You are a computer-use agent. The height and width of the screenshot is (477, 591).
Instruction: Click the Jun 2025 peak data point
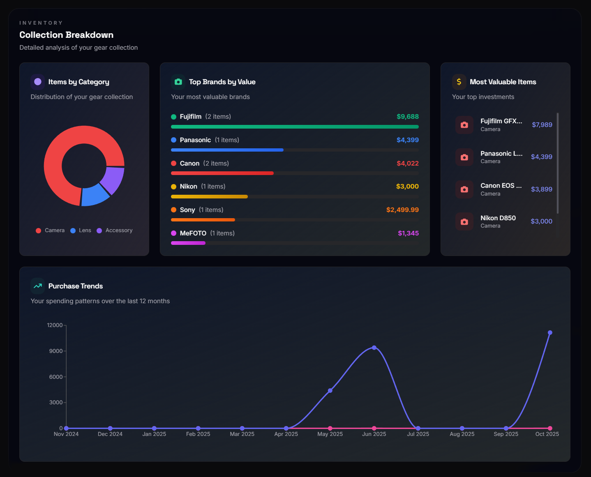coord(374,347)
